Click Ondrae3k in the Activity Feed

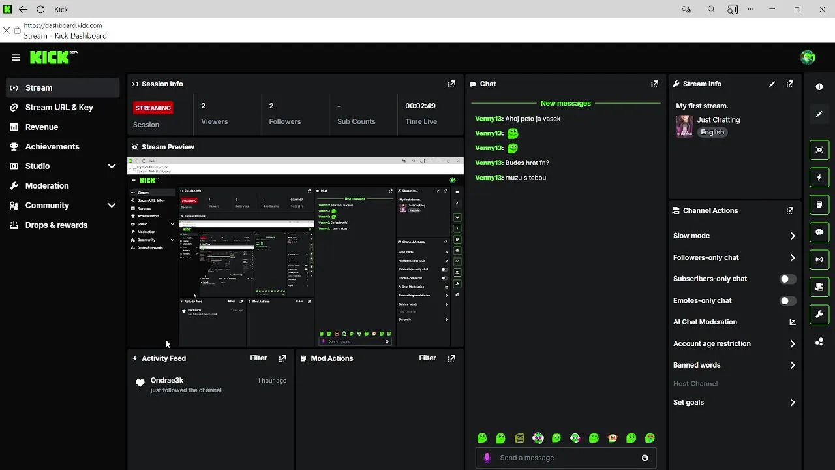[x=167, y=380]
